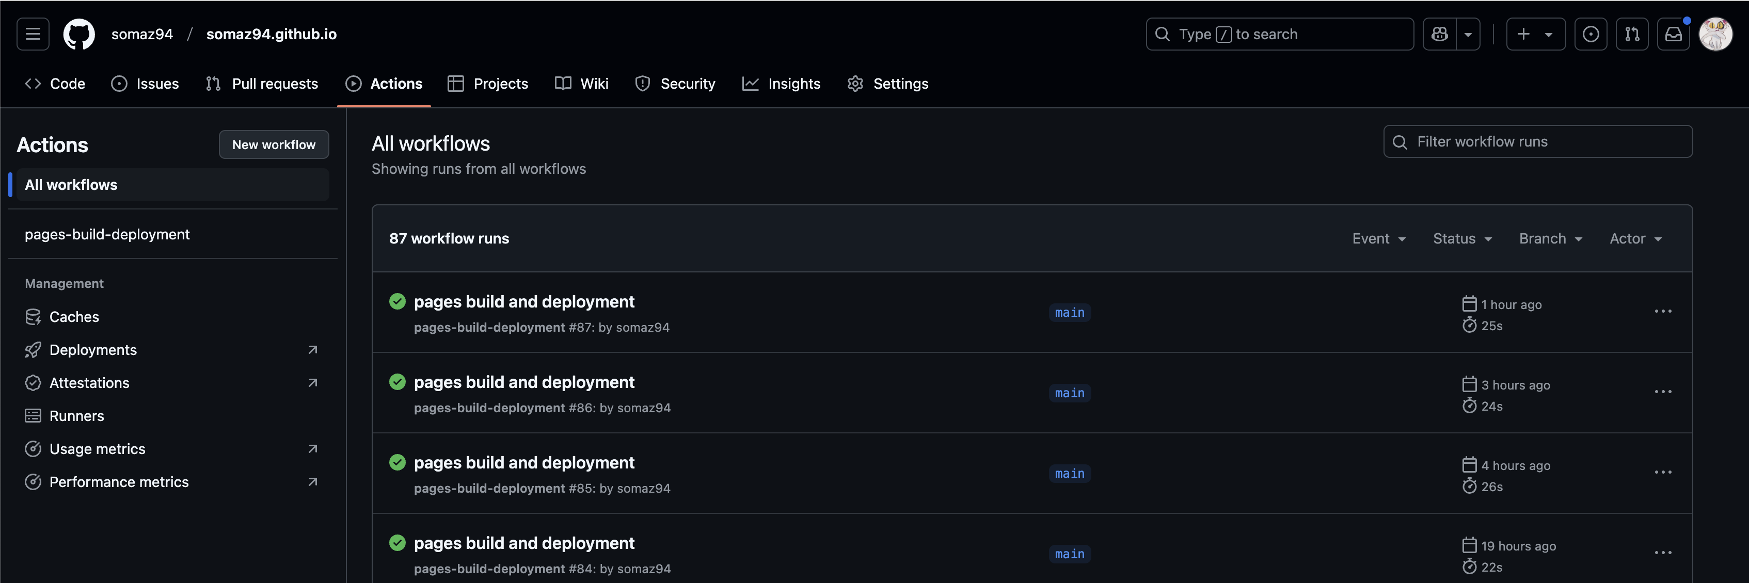The width and height of the screenshot is (1749, 583).
Task: Open the pull requests header icon
Action: pyautogui.click(x=1632, y=34)
